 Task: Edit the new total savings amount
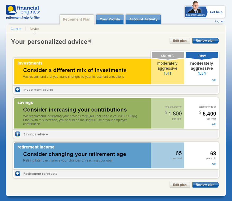(x=214, y=124)
